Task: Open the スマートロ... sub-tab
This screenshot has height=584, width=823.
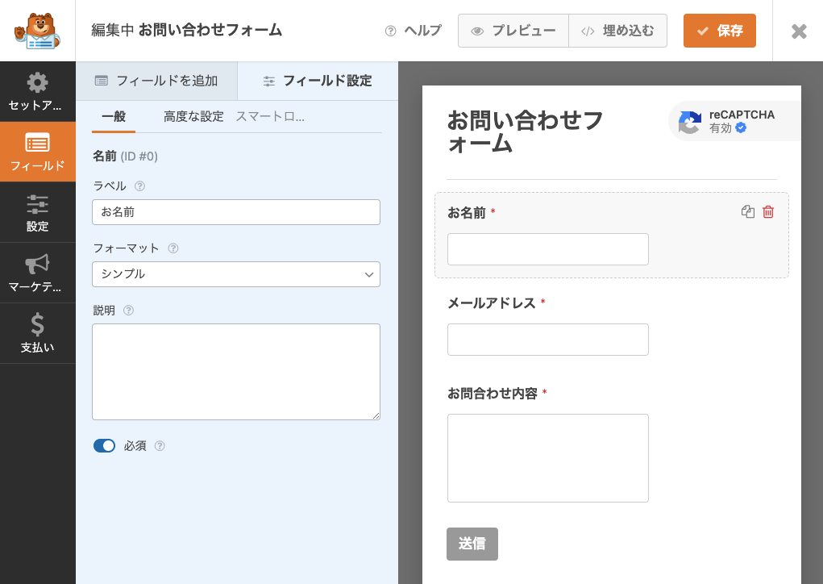Action: [x=270, y=117]
